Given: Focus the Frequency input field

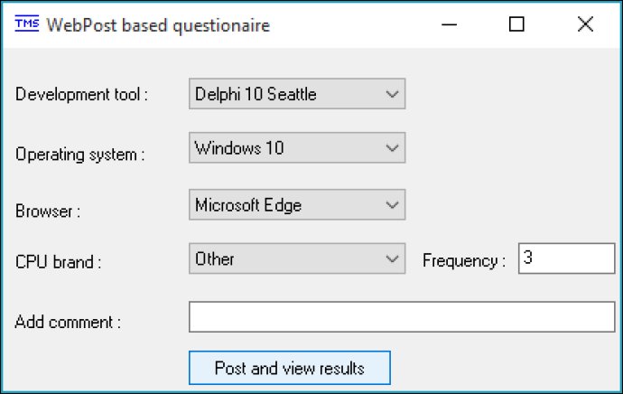Looking at the screenshot, I should (x=567, y=258).
